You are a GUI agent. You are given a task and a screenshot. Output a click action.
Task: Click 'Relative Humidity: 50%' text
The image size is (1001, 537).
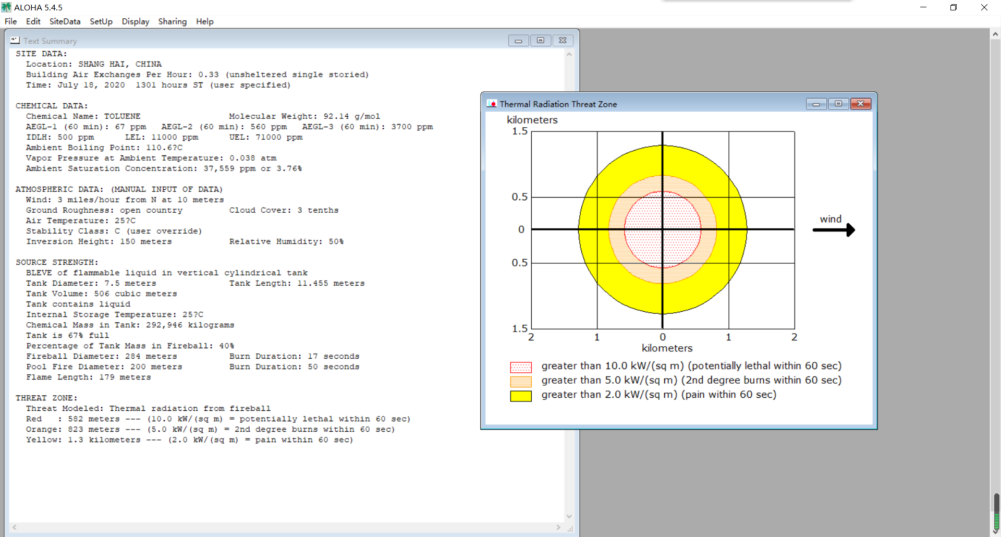(x=287, y=241)
